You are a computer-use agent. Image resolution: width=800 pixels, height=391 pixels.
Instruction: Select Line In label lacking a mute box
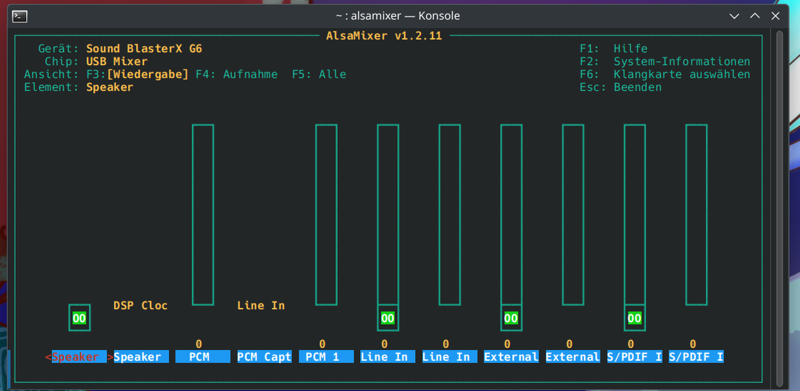click(x=449, y=357)
